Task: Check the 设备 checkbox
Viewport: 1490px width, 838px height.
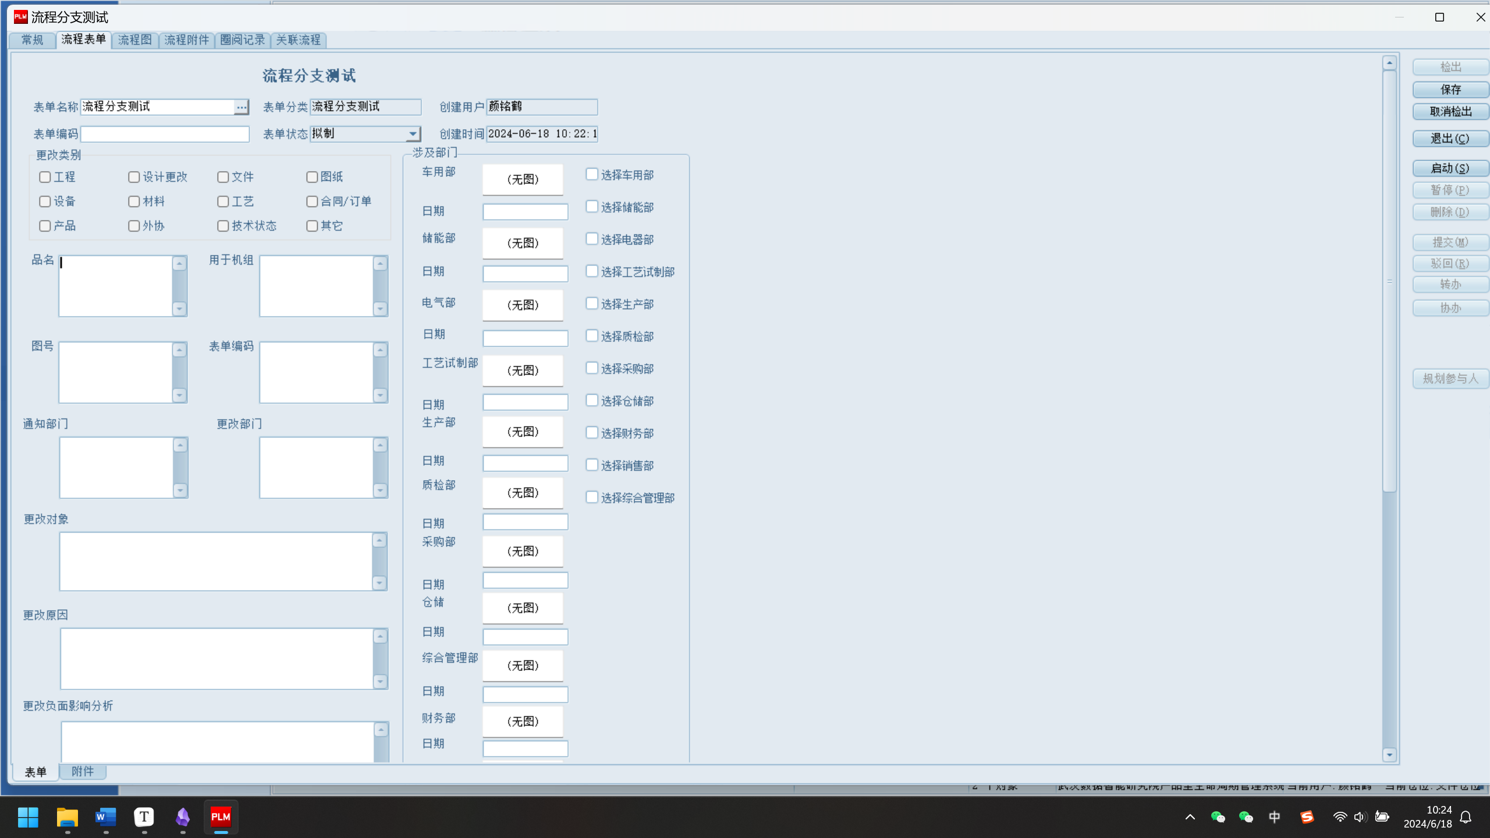Action: (x=45, y=201)
